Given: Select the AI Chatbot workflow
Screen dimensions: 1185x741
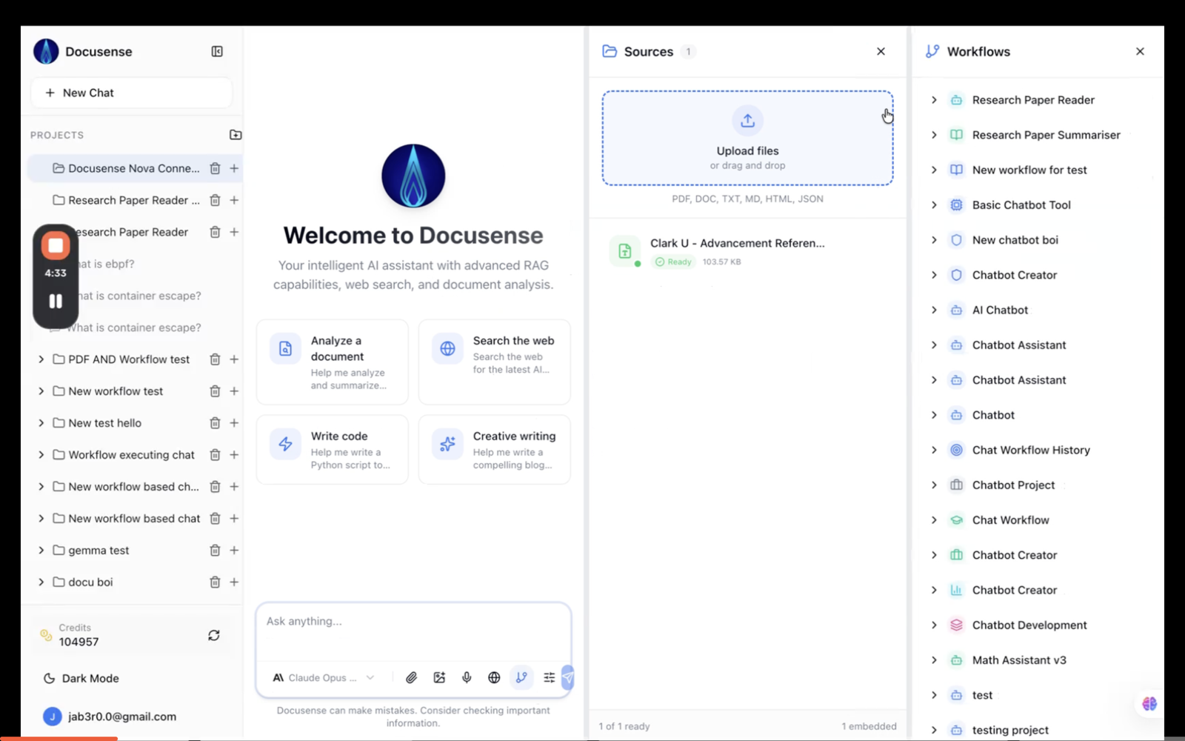Looking at the screenshot, I should [x=1000, y=310].
